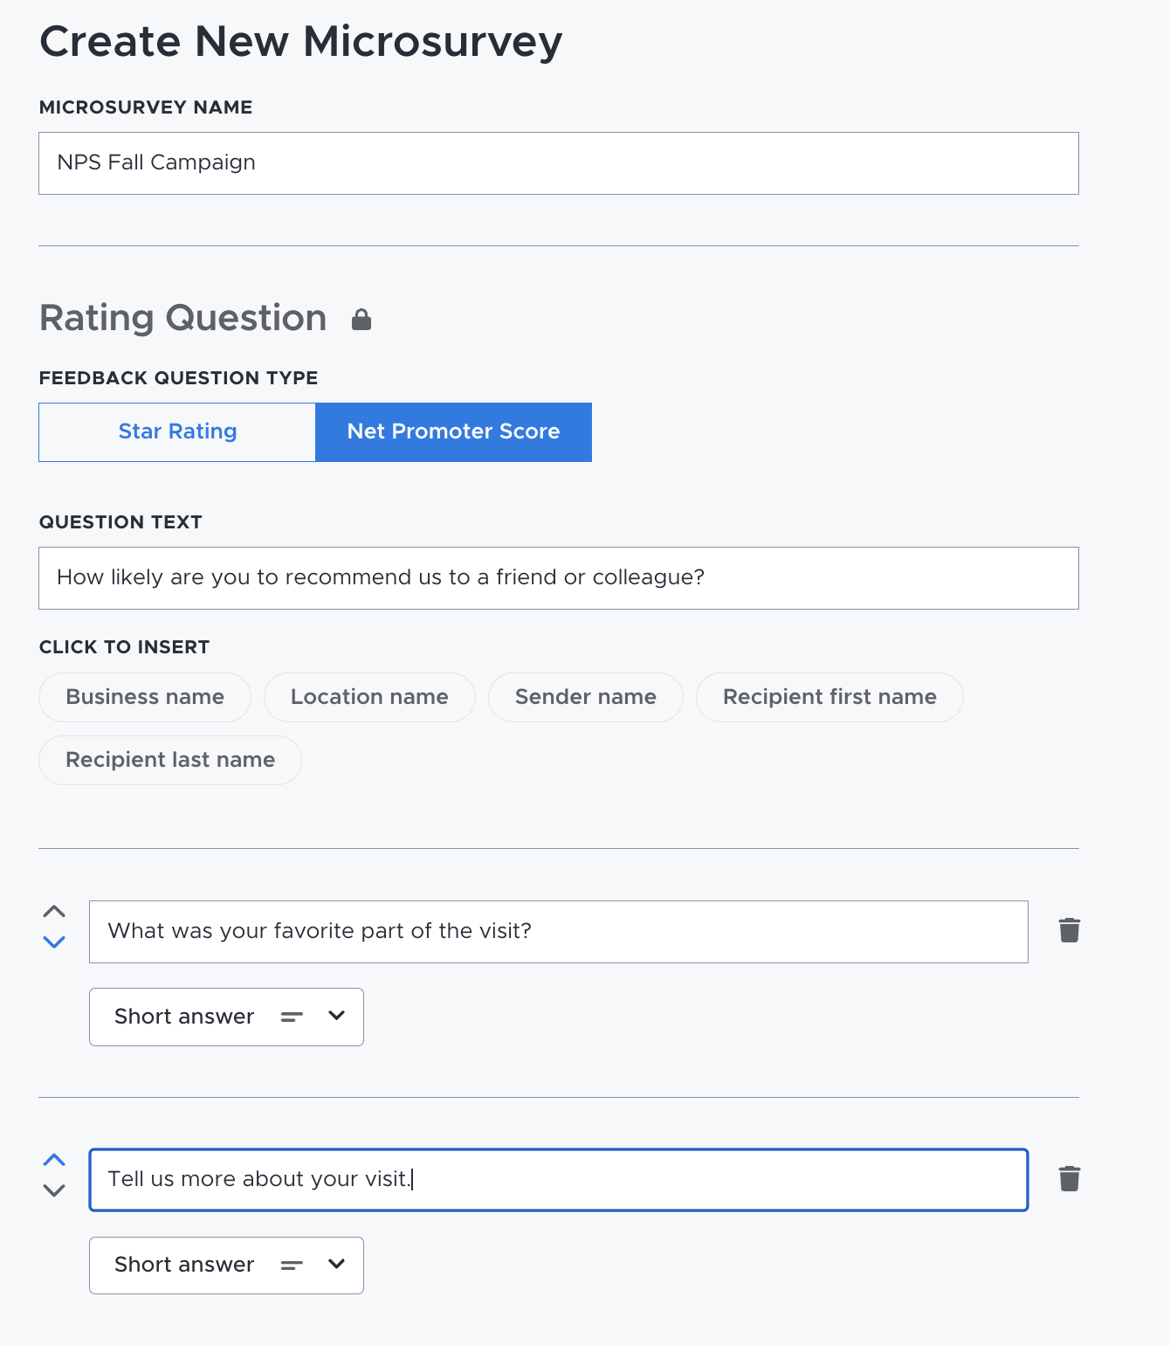Click the 'Rating Question' section heading
This screenshot has height=1345, width=1170.
[x=183, y=319]
